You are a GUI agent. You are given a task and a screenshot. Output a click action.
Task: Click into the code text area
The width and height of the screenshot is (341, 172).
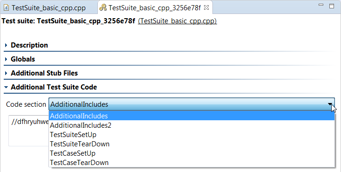point(28,131)
